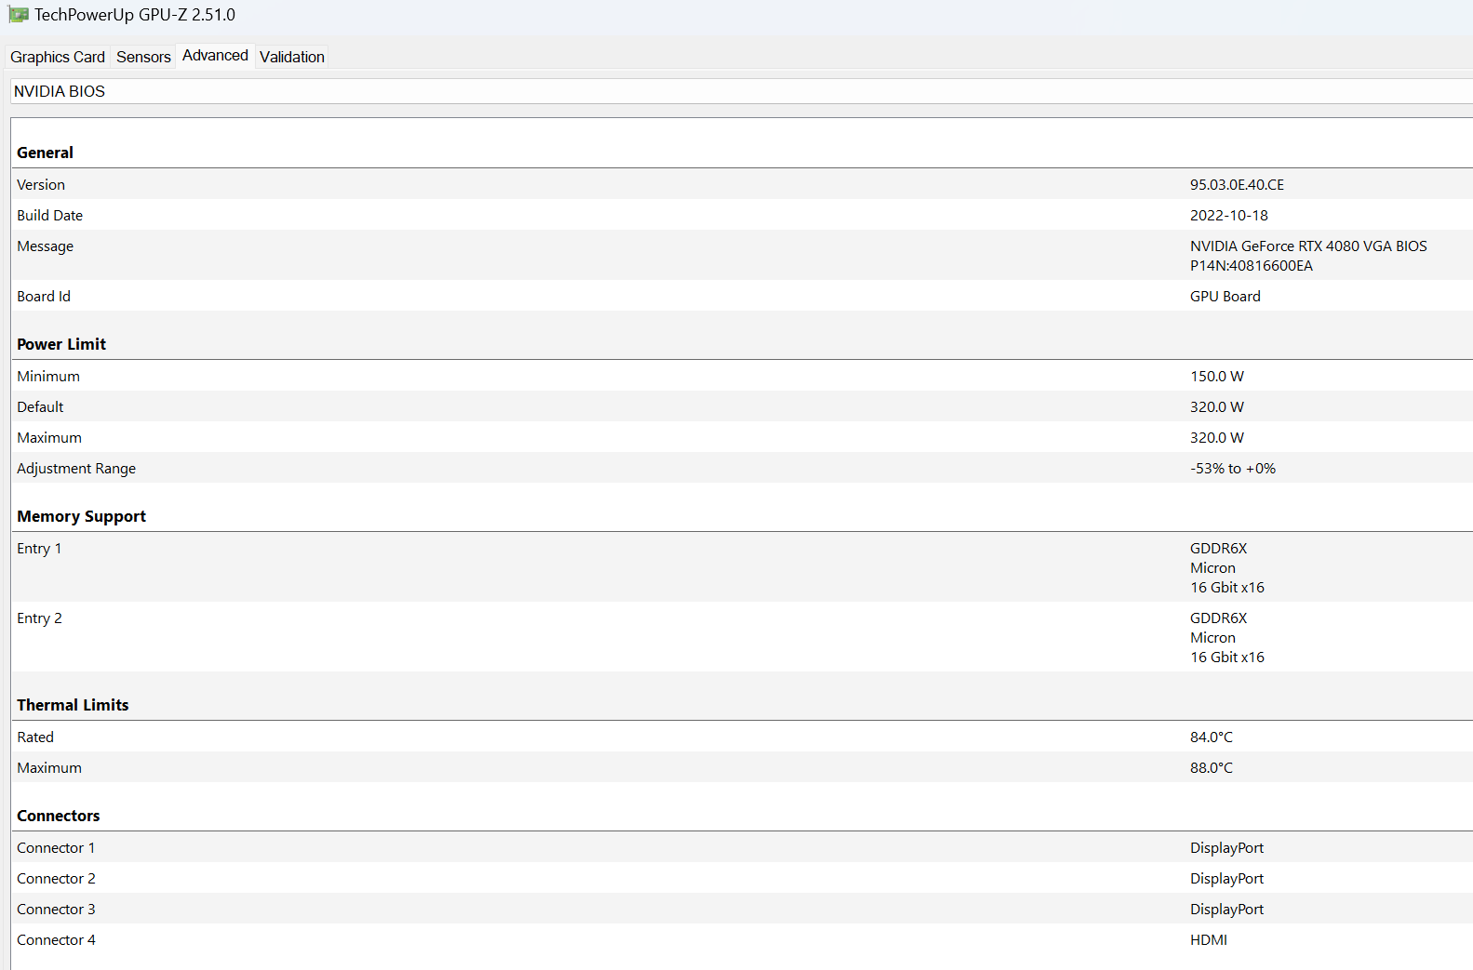Select the BIOS Version row
Viewport: 1473px width, 970px height.
pyautogui.click(x=41, y=185)
